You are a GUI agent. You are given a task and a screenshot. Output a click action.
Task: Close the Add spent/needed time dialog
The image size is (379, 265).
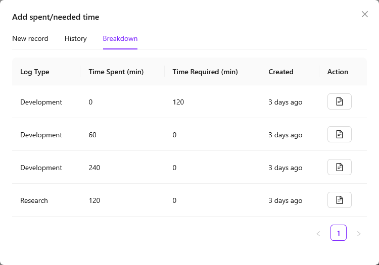pos(365,14)
